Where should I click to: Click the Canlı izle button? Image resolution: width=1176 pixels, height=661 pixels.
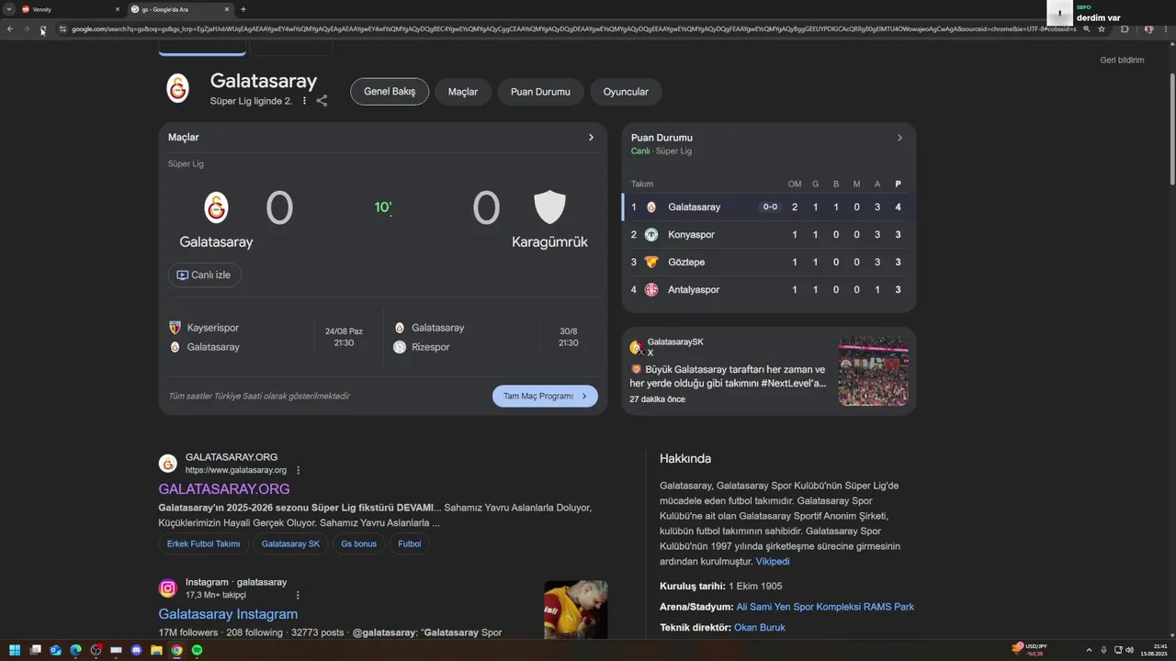pyautogui.click(x=205, y=274)
